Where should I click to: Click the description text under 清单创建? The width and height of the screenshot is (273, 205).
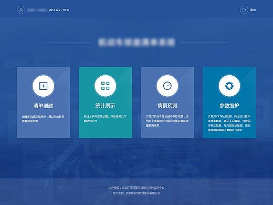(x=43, y=119)
